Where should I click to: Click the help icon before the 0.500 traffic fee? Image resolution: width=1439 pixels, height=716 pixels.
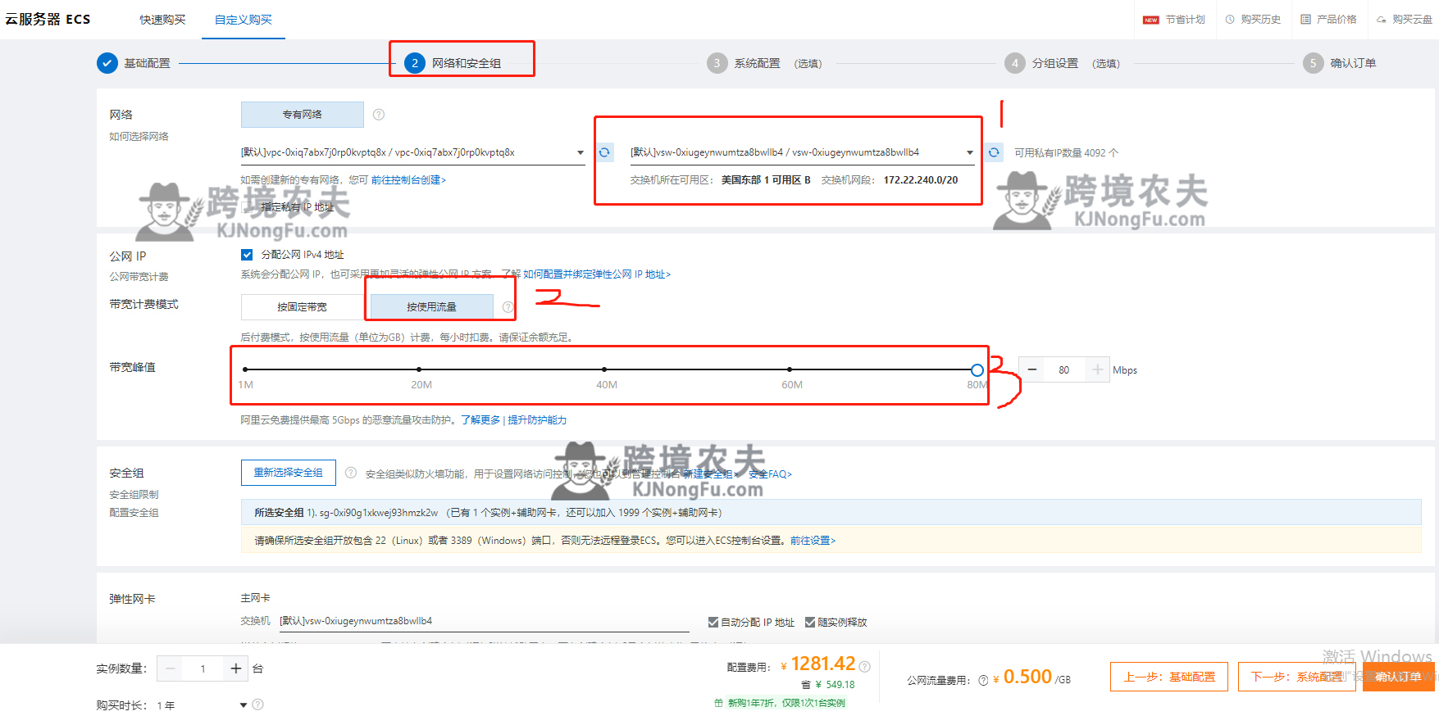[x=983, y=680]
